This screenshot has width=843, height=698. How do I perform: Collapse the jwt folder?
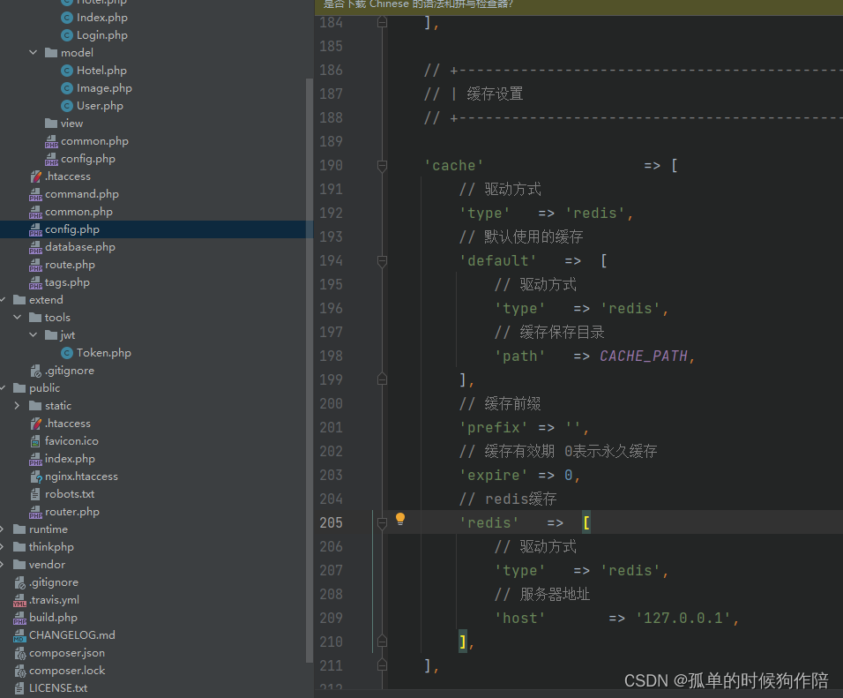click(33, 334)
